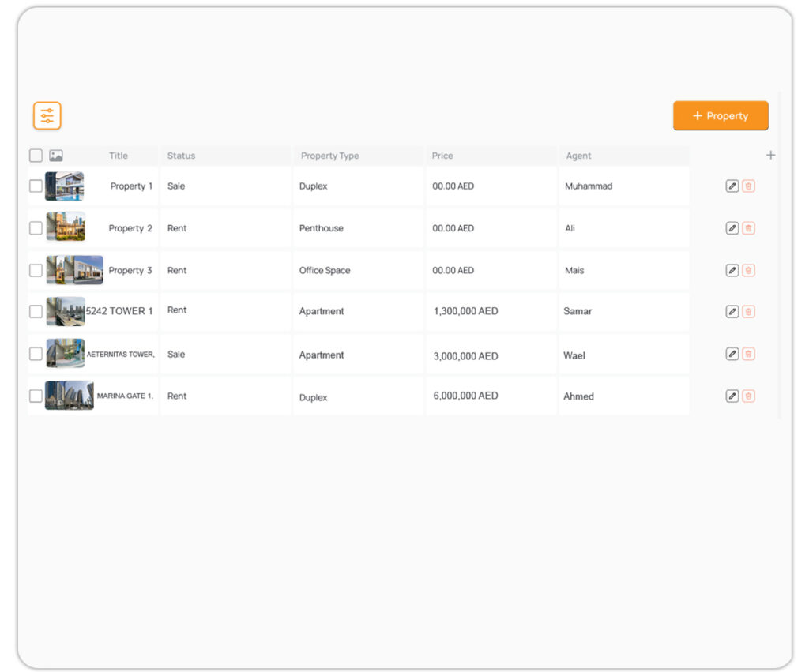Viewport: 809px width, 672px height.
Task: Edit the AETERNITAS TOWER listing
Action: pyautogui.click(x=732, y=354)
